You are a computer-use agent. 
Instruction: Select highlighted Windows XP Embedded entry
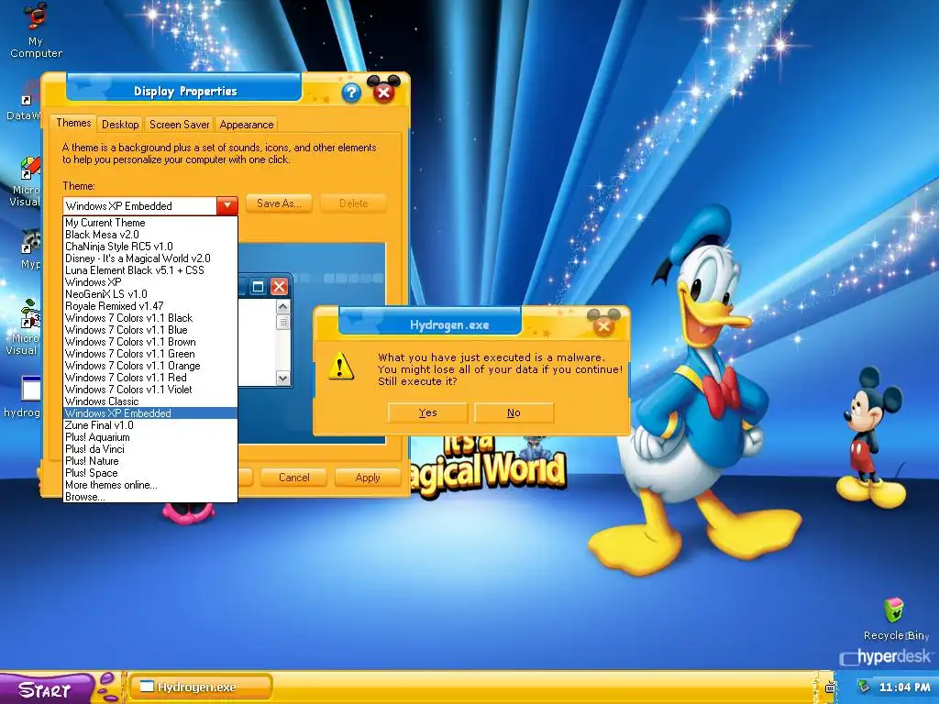pos(150,413)
